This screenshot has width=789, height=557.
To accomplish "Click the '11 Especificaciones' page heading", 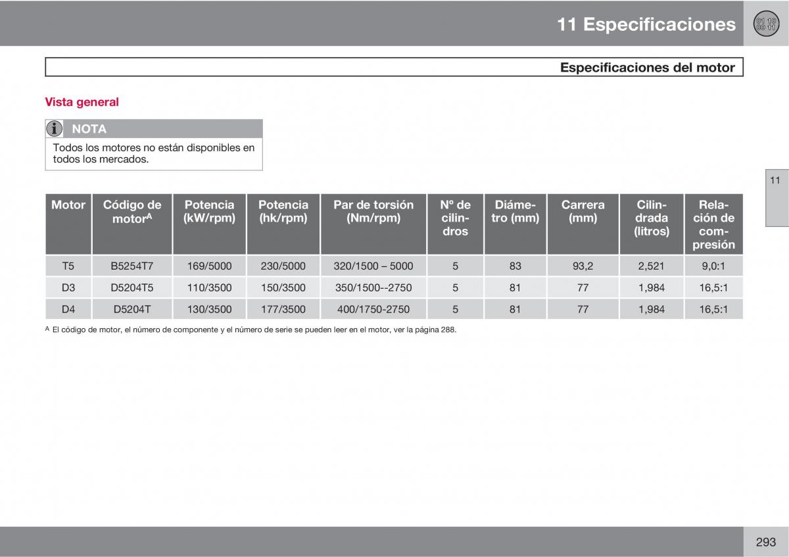I will tap(646, 24).
